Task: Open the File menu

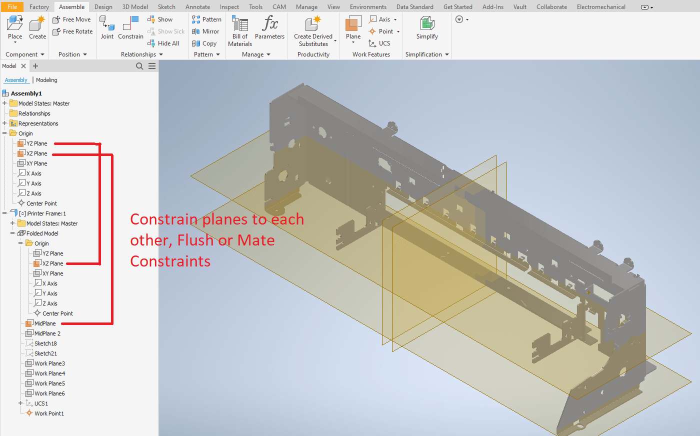Action: coord(12,7)
